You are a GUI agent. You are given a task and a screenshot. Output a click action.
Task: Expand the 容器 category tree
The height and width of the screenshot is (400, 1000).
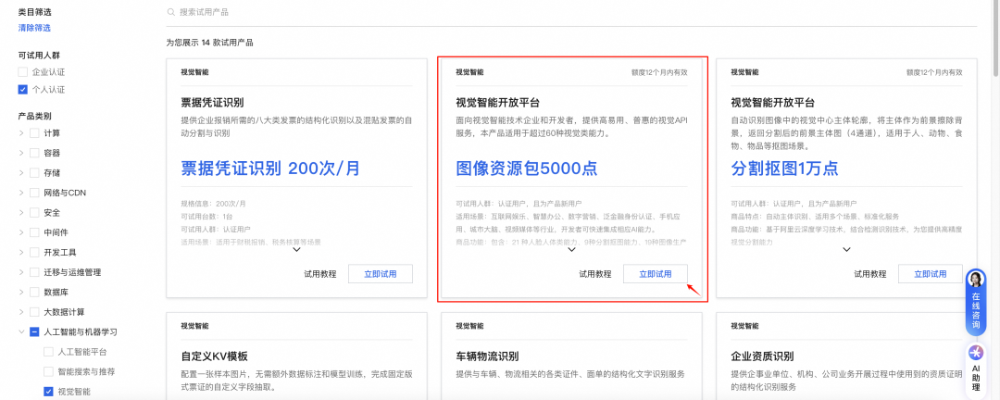(x=21, y=153)
